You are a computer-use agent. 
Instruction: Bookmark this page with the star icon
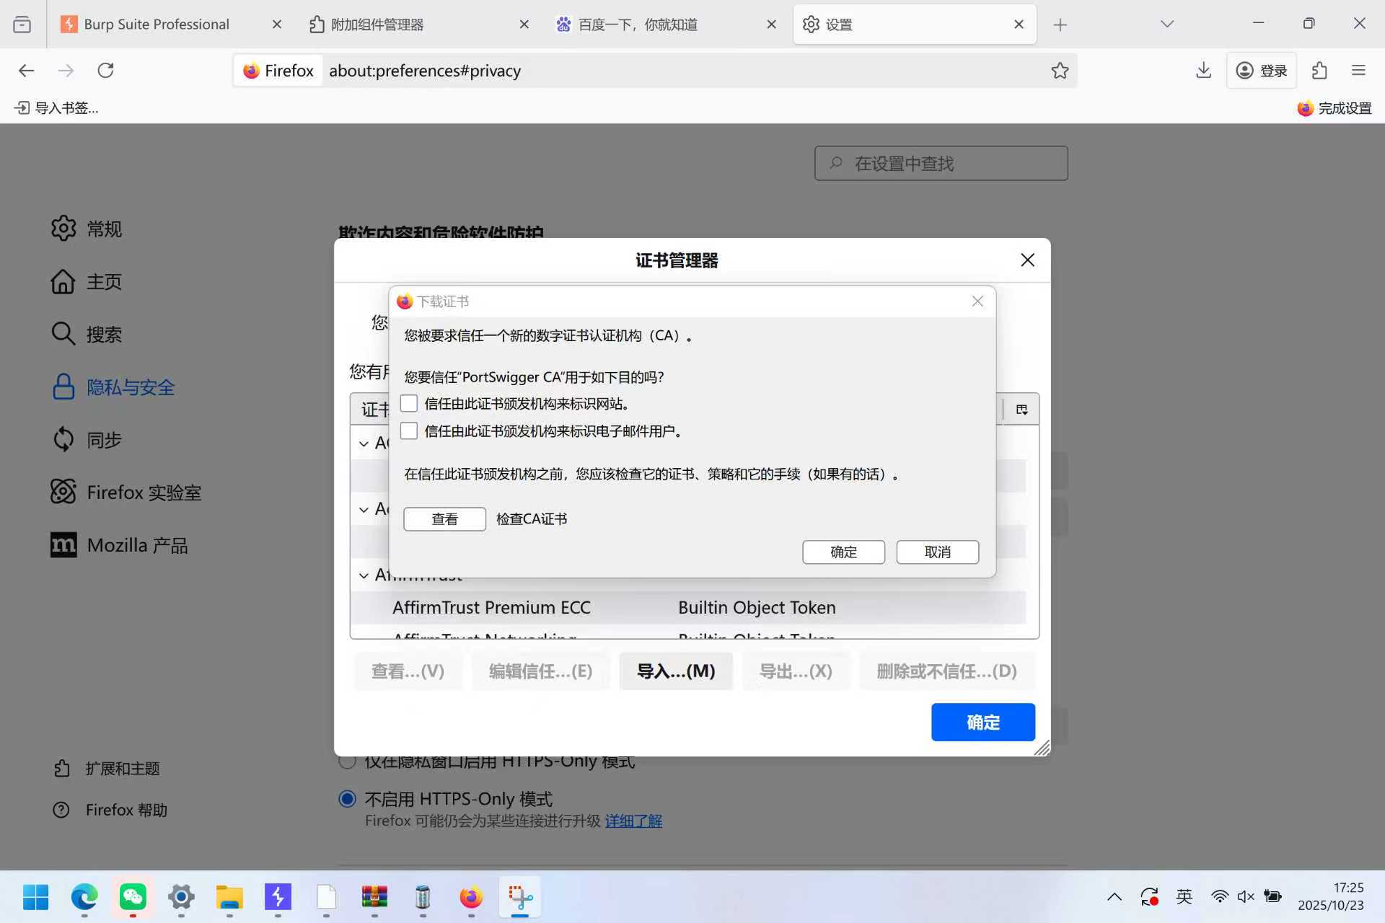tap(1060, 70)
